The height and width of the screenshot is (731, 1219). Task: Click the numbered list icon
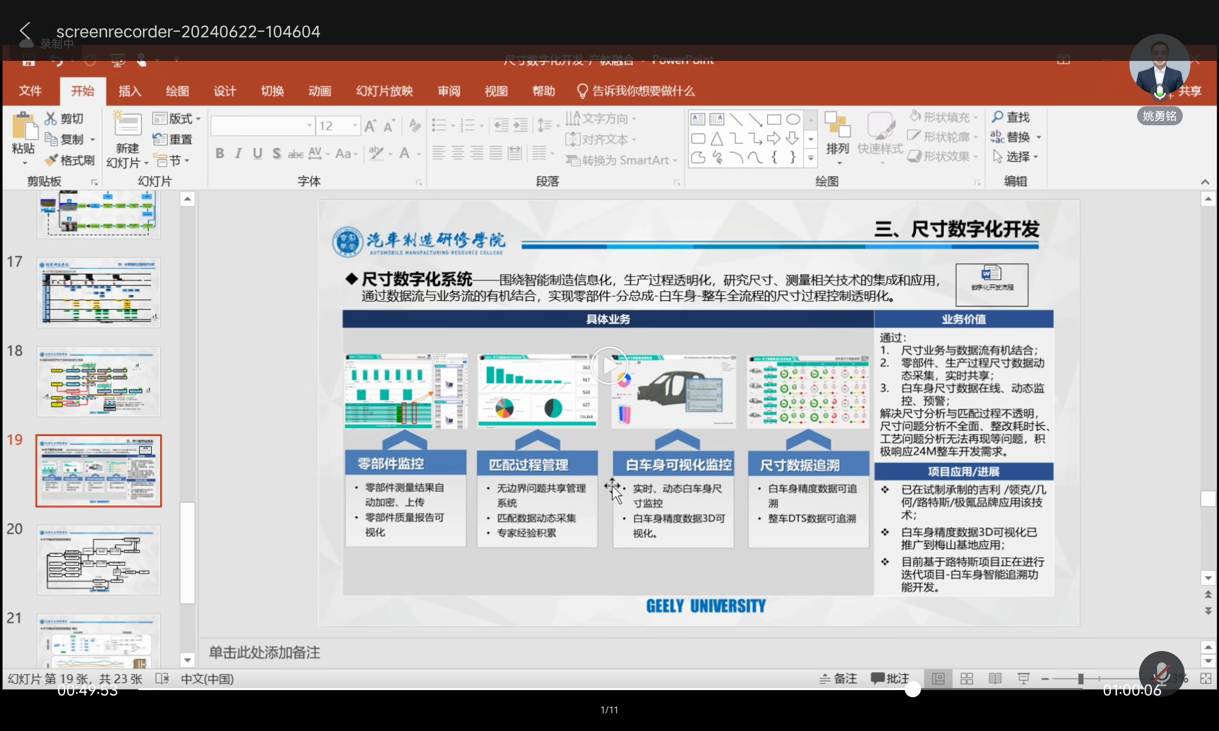click(x=467, y=125)
